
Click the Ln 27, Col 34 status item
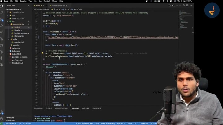[105, 123]
